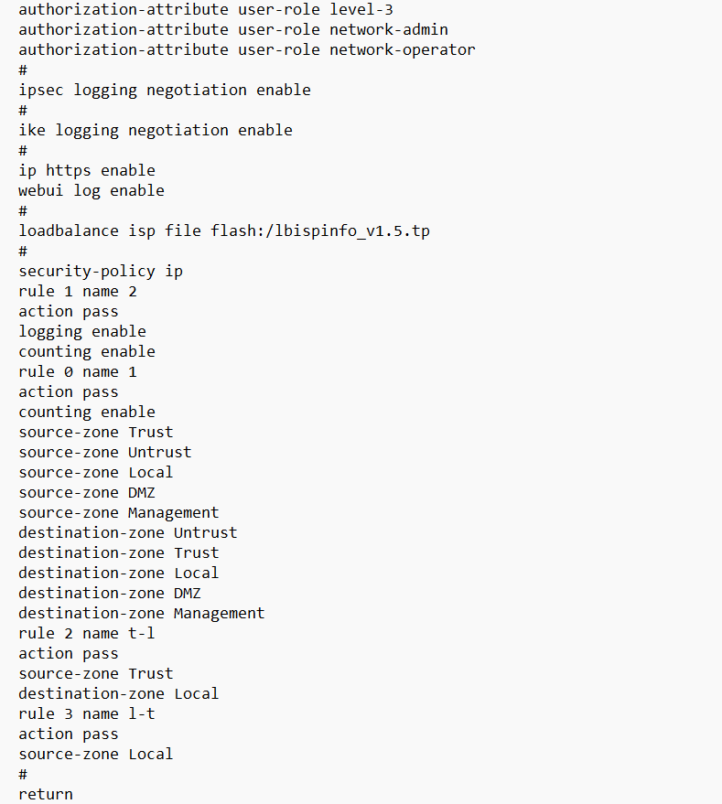The width and height of the screenshot is (722, 804).
Task: Click the 'source-zone Untrust' line
Action: [105, 453]
